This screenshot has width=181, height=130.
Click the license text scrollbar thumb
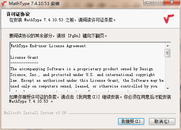pos(168,53)
